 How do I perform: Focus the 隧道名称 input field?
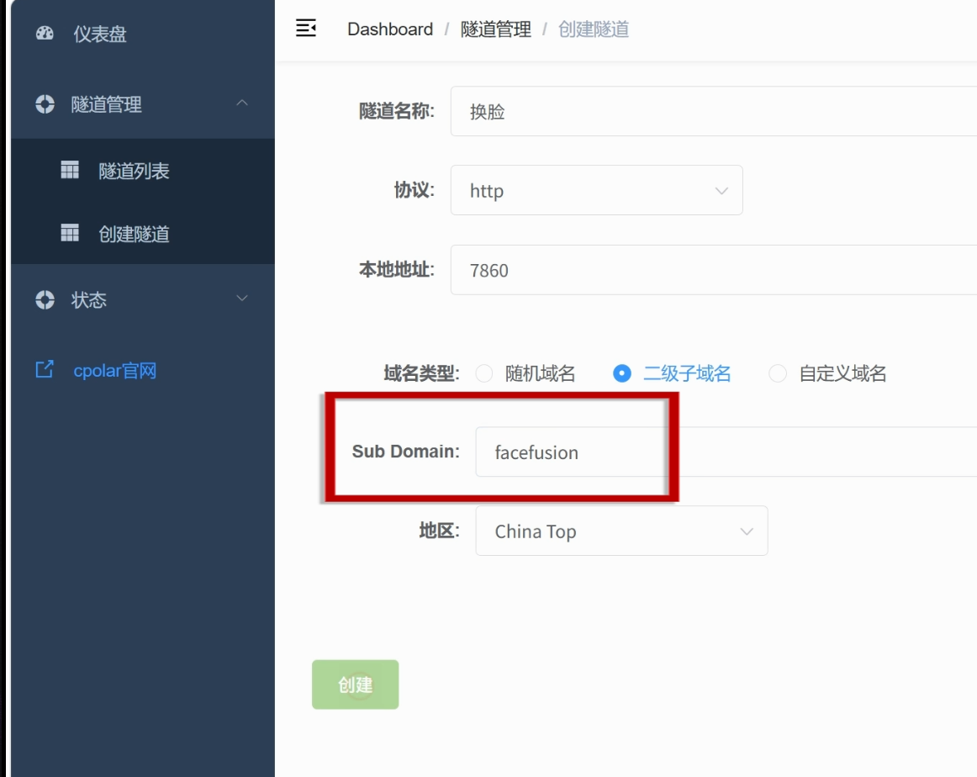714,111
